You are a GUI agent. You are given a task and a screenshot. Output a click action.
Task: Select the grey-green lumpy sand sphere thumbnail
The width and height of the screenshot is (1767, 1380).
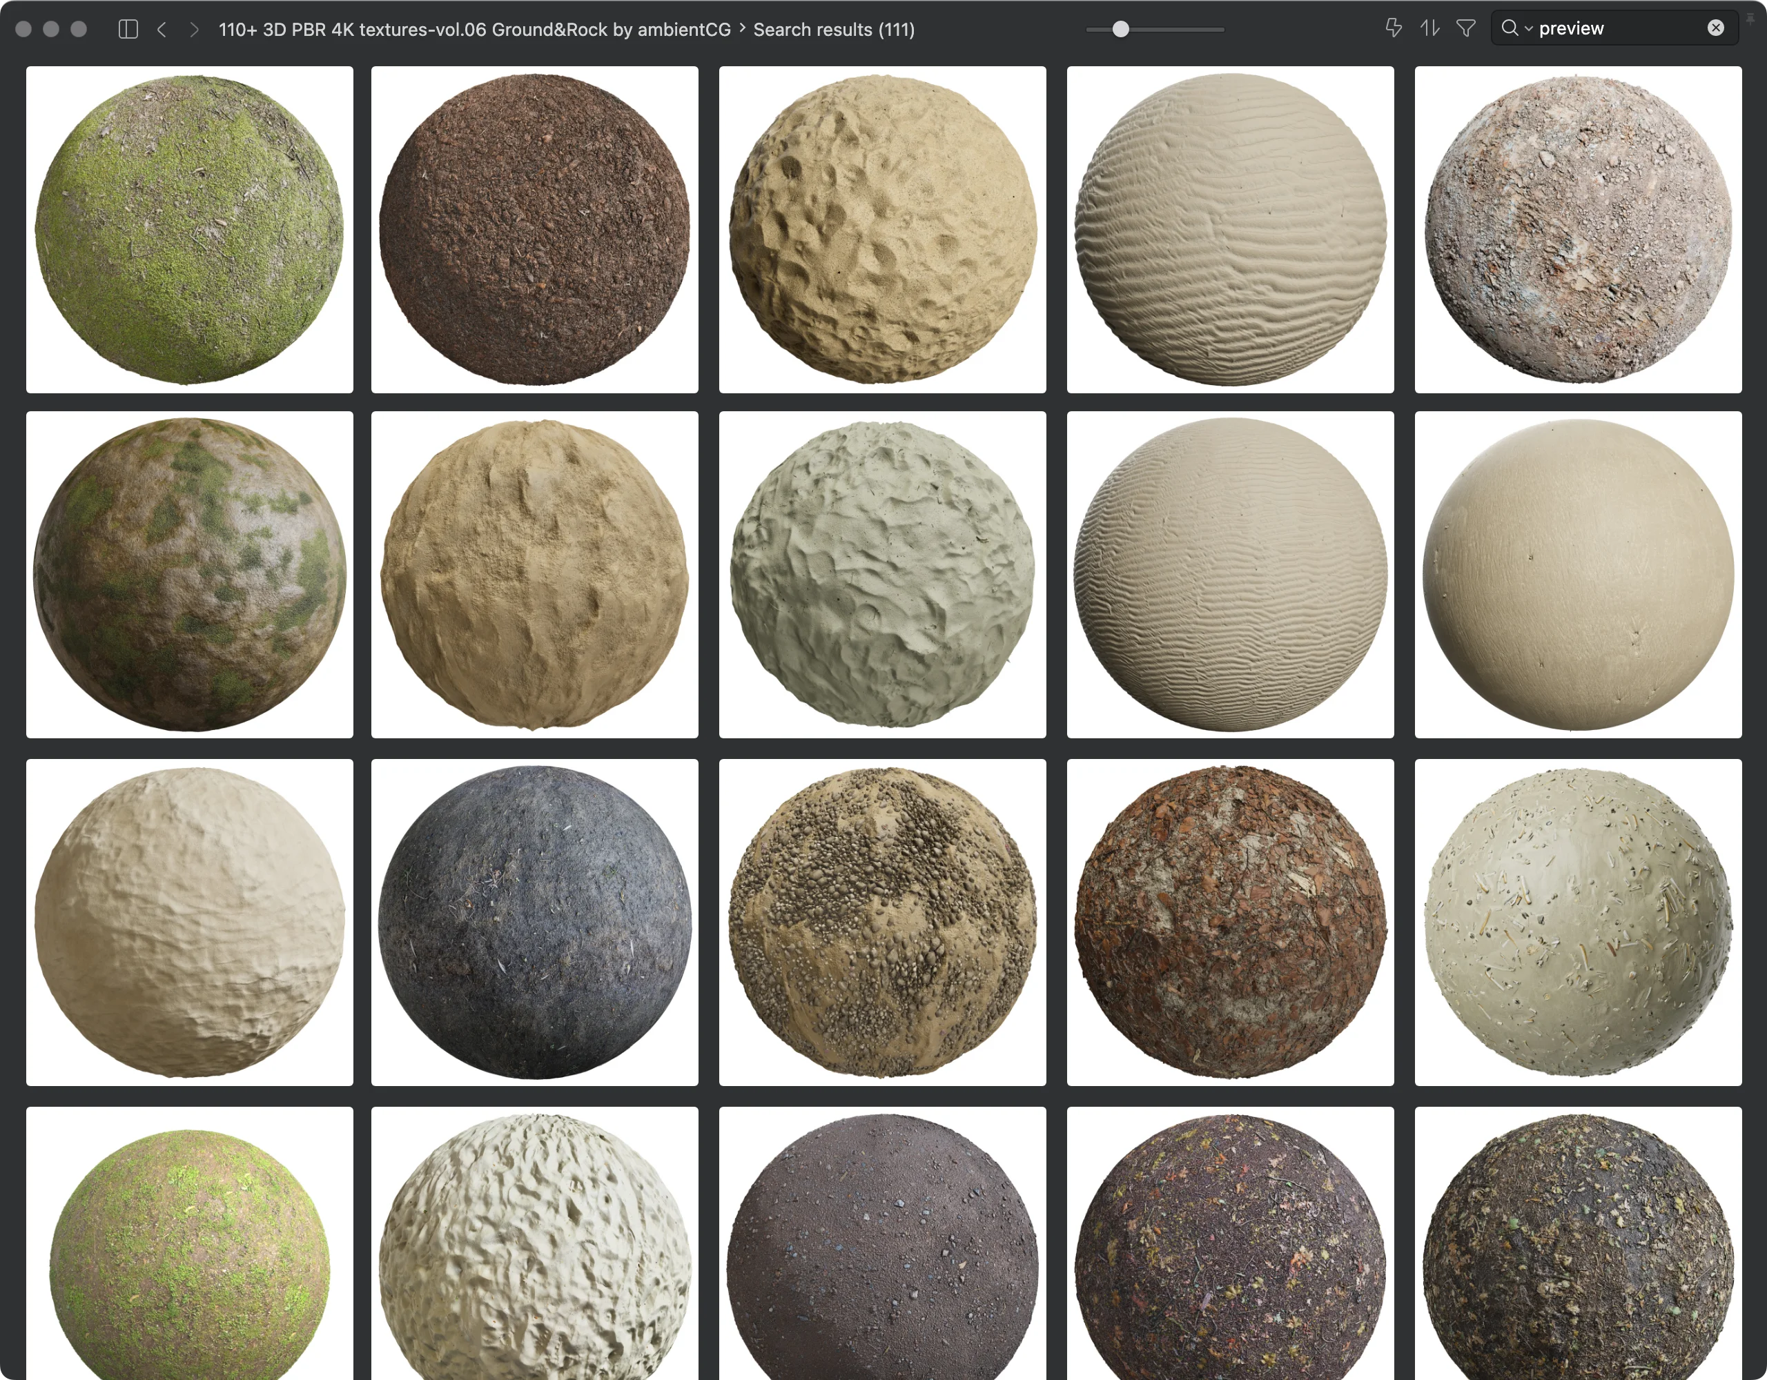click(x=883, y=575)
